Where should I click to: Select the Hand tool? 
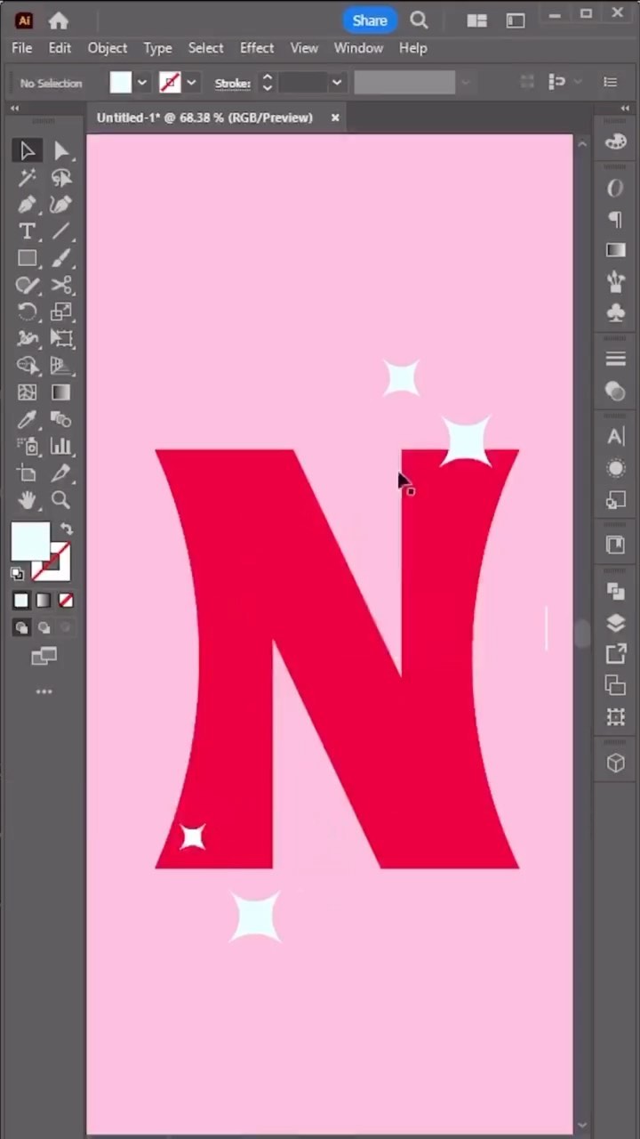27,500
